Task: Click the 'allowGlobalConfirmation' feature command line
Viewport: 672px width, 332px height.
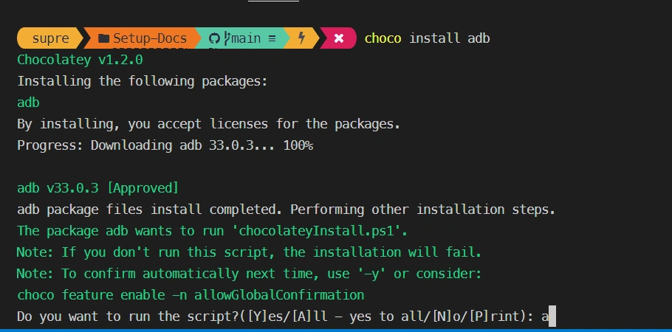Action: pos(191,295)
